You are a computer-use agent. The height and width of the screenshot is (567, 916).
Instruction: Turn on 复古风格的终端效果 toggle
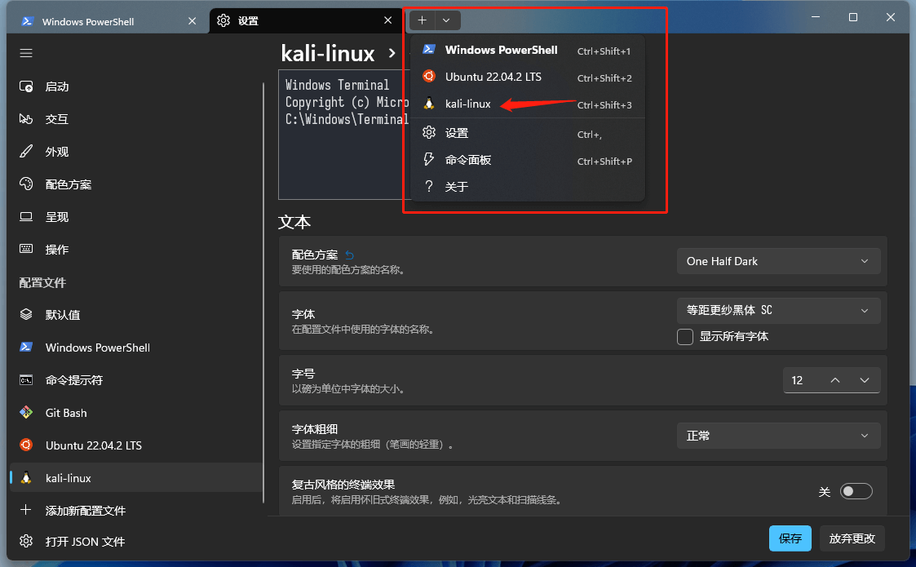[x=856, y=490]
